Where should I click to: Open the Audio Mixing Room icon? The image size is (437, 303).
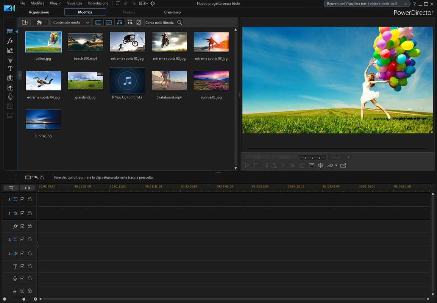(x=10, y=87)
